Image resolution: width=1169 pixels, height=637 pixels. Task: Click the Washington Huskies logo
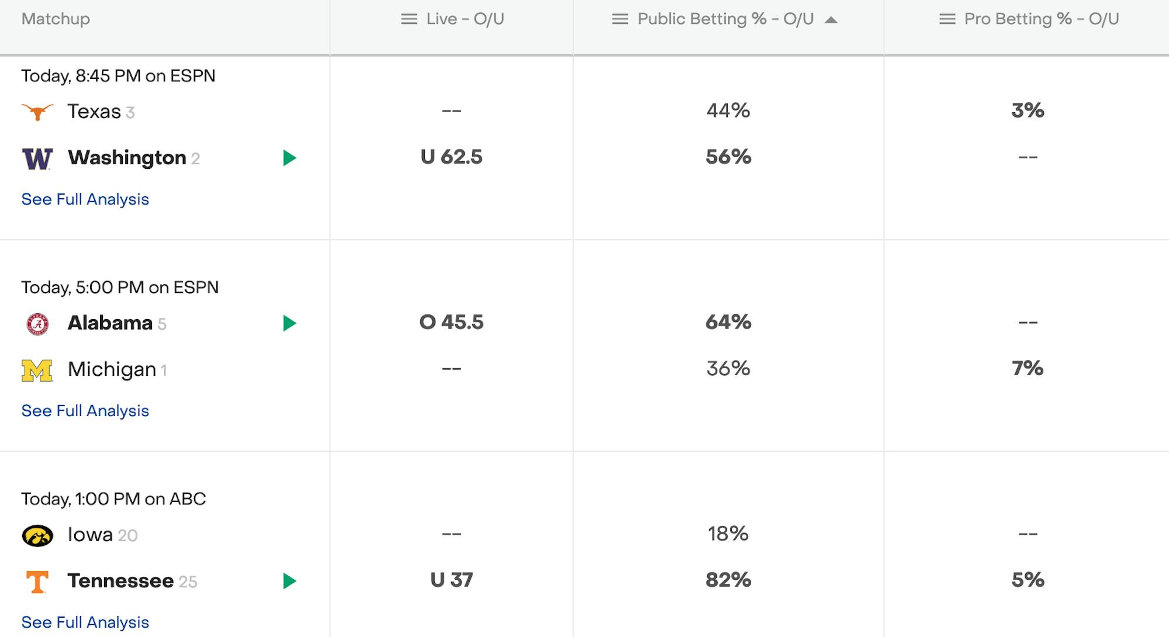pos(37,158)
